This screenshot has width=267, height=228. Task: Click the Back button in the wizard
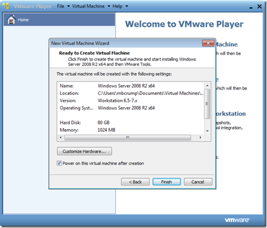pos(135,182)
